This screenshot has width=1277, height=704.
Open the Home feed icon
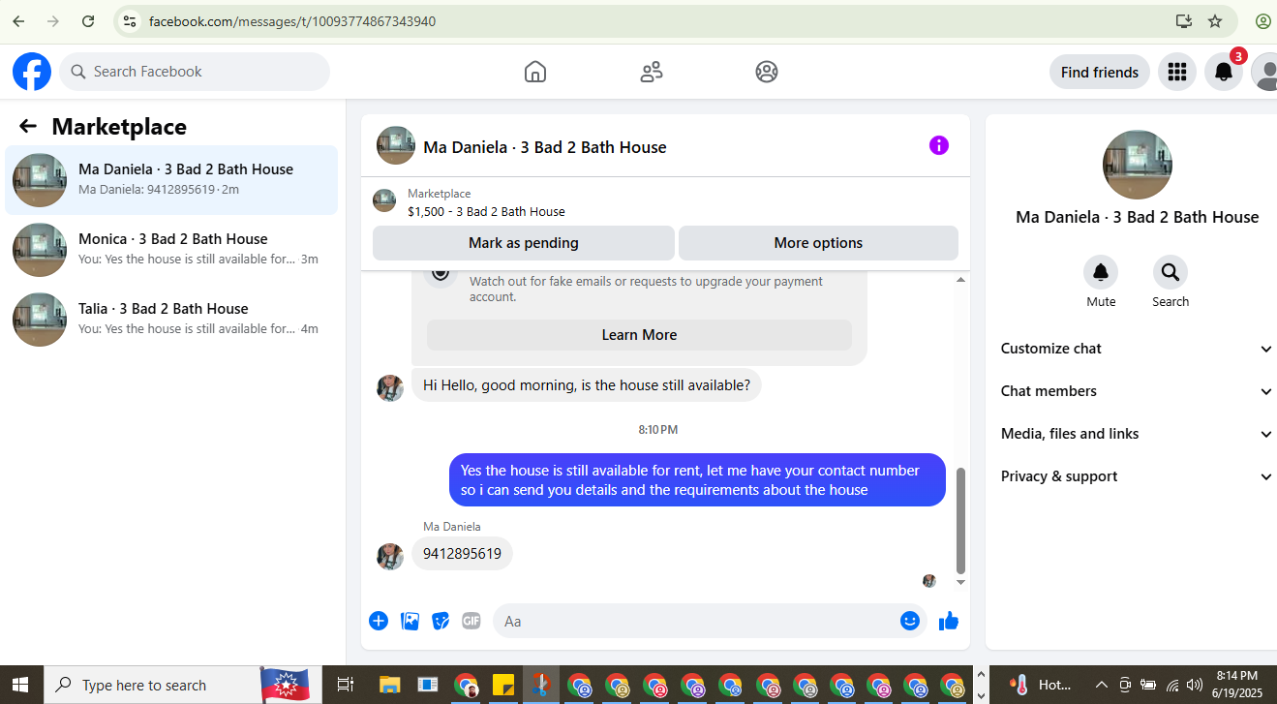[535, 72]
